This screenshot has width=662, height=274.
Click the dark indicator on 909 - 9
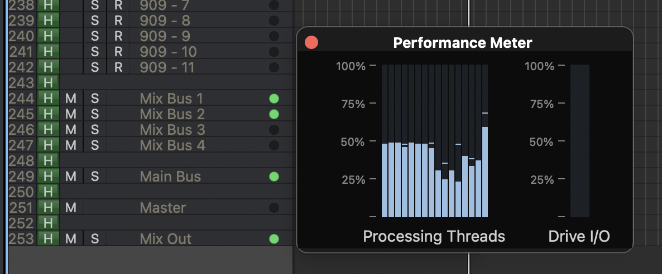(274, 36)
